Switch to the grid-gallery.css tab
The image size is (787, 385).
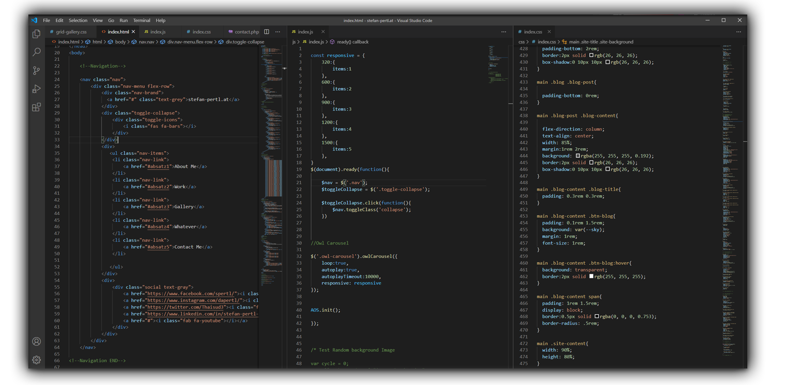tap(71, 32)
